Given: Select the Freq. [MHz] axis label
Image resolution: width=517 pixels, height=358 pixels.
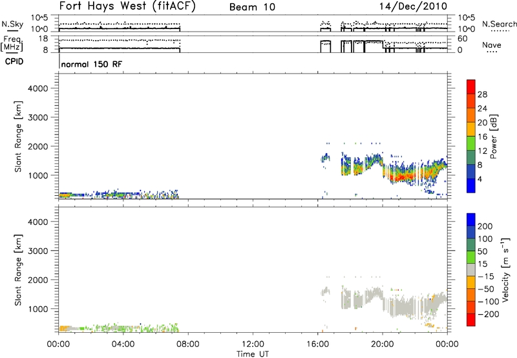Looking at the screenshot, I should [x=12, y=43].
